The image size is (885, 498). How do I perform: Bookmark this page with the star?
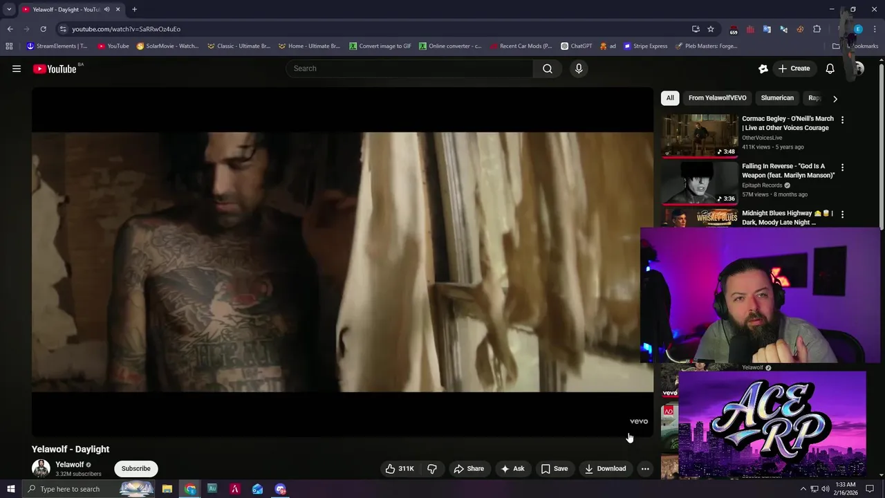711,29
